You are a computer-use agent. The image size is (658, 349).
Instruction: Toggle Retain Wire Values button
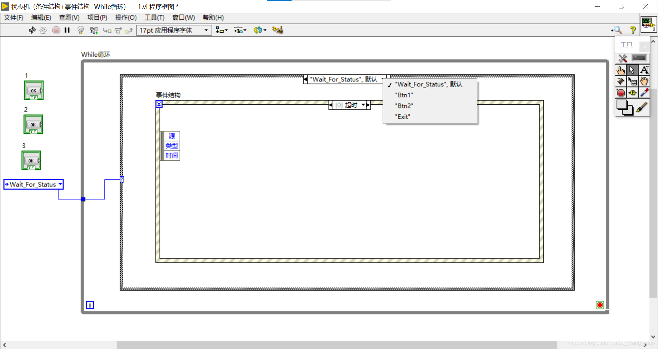point(94,30)
